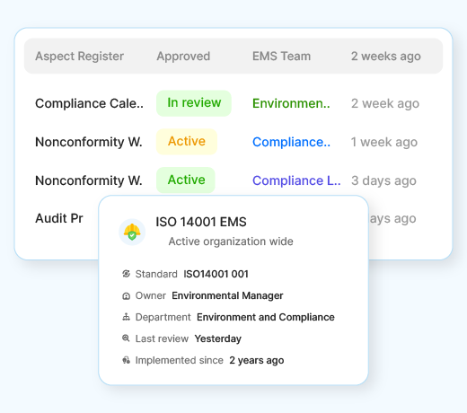
Task: Click Active organization wide subtitle
Action: click(x=231, y=242)
